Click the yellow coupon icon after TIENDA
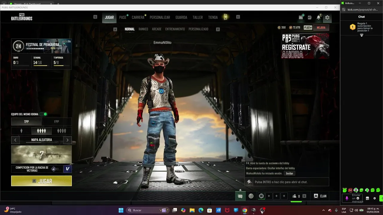 (226, 17)
